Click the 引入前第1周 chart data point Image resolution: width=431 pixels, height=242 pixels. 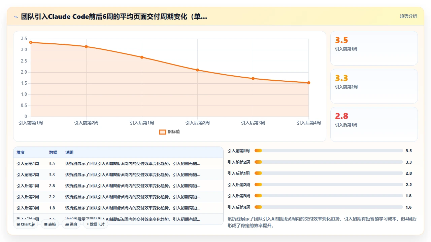click(31, 42)
